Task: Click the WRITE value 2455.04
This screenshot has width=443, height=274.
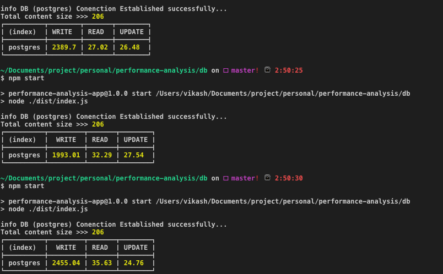Action: point(66,263)
